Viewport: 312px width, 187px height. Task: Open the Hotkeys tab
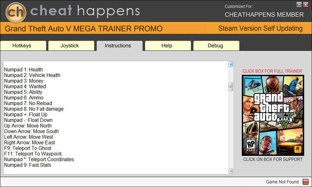point(23,46)
